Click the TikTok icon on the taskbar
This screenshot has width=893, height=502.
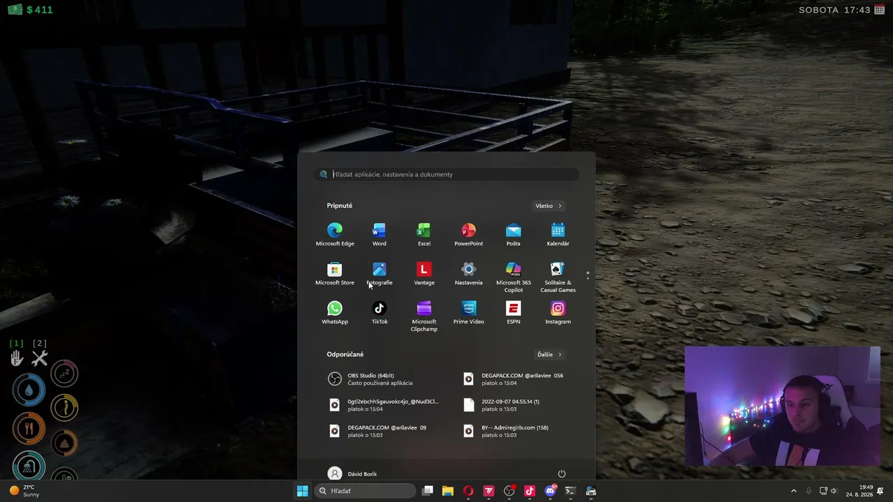[x=530, y=491]
